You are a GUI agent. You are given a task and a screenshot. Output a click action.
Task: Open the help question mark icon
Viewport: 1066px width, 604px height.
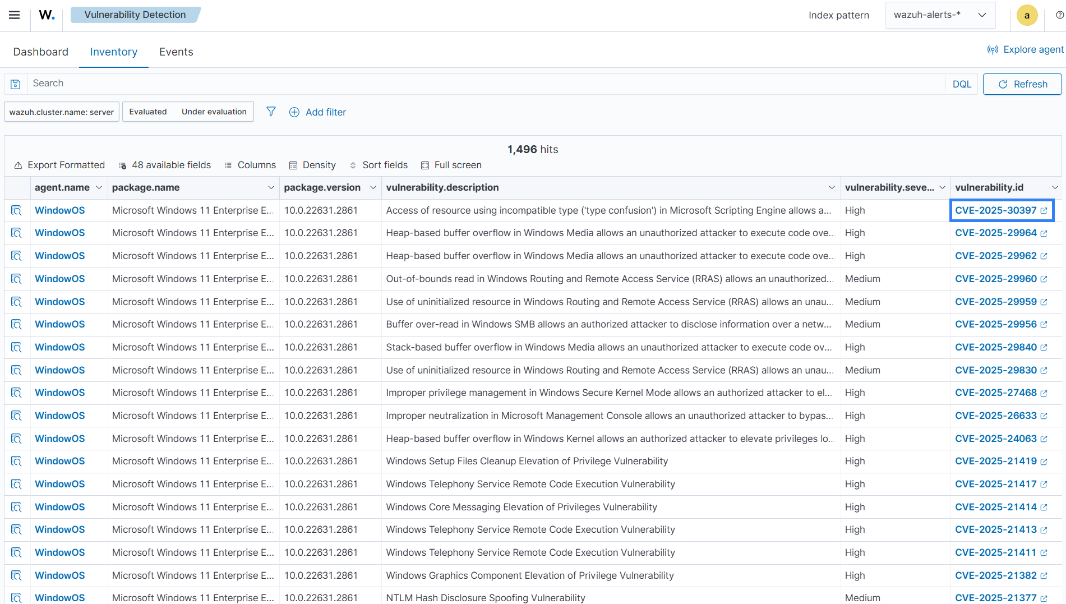(x=1059, y=15)
